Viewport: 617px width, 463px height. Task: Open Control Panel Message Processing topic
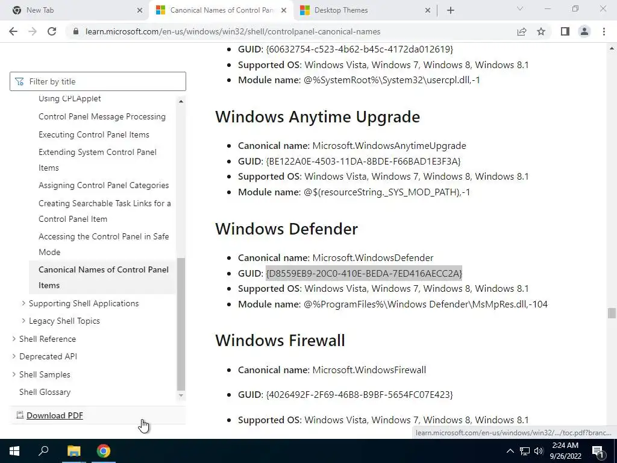click(102, 116)
